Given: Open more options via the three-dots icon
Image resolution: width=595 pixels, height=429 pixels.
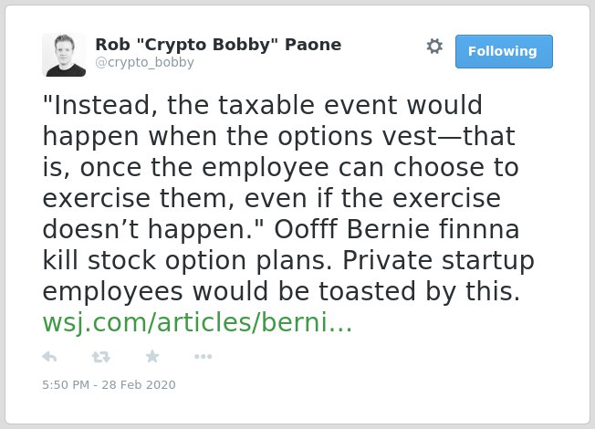Looking at the screenshot, I should pos(203,357).
